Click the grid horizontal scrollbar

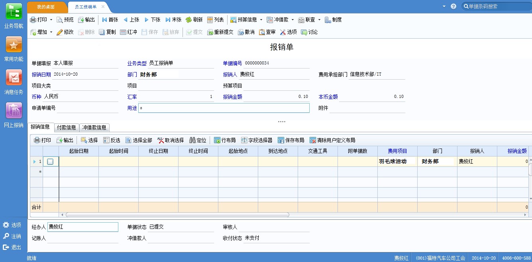177,215
